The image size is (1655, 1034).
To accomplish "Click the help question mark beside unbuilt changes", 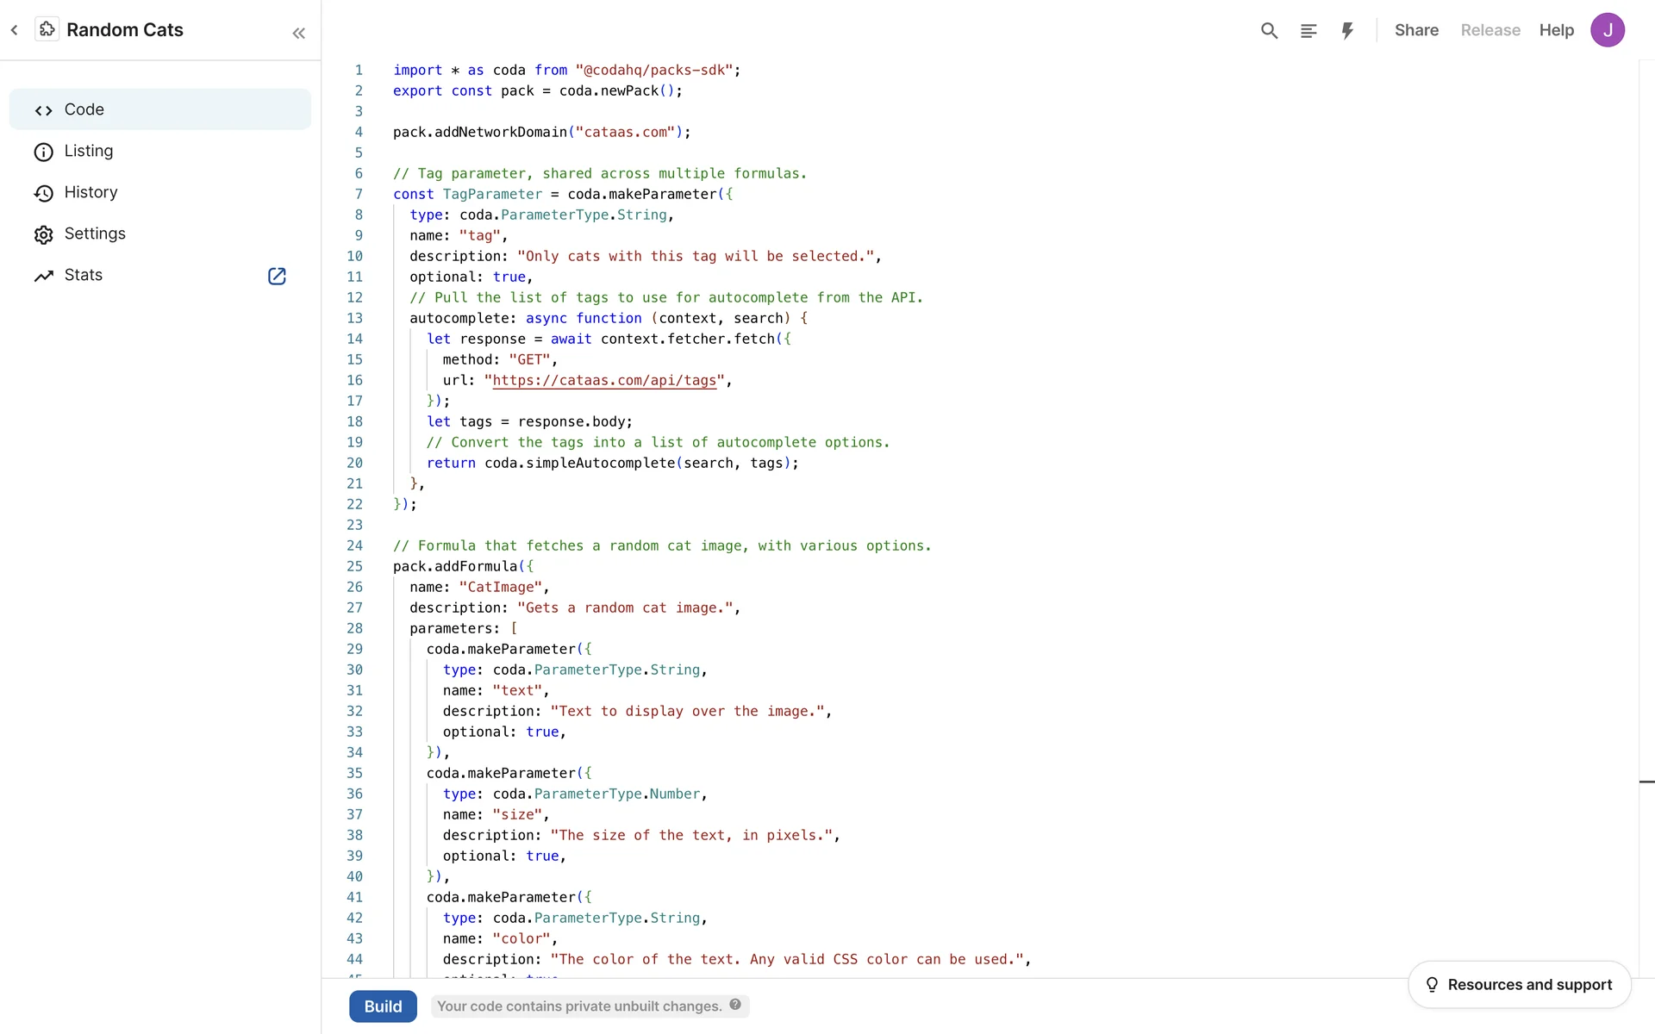I will coord(735,1005).
